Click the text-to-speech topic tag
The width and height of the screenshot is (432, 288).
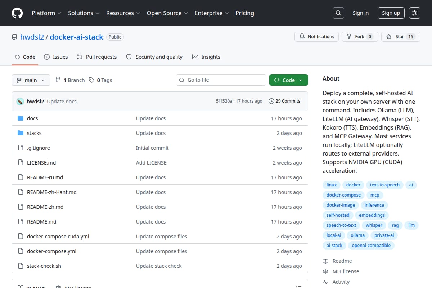384,185
